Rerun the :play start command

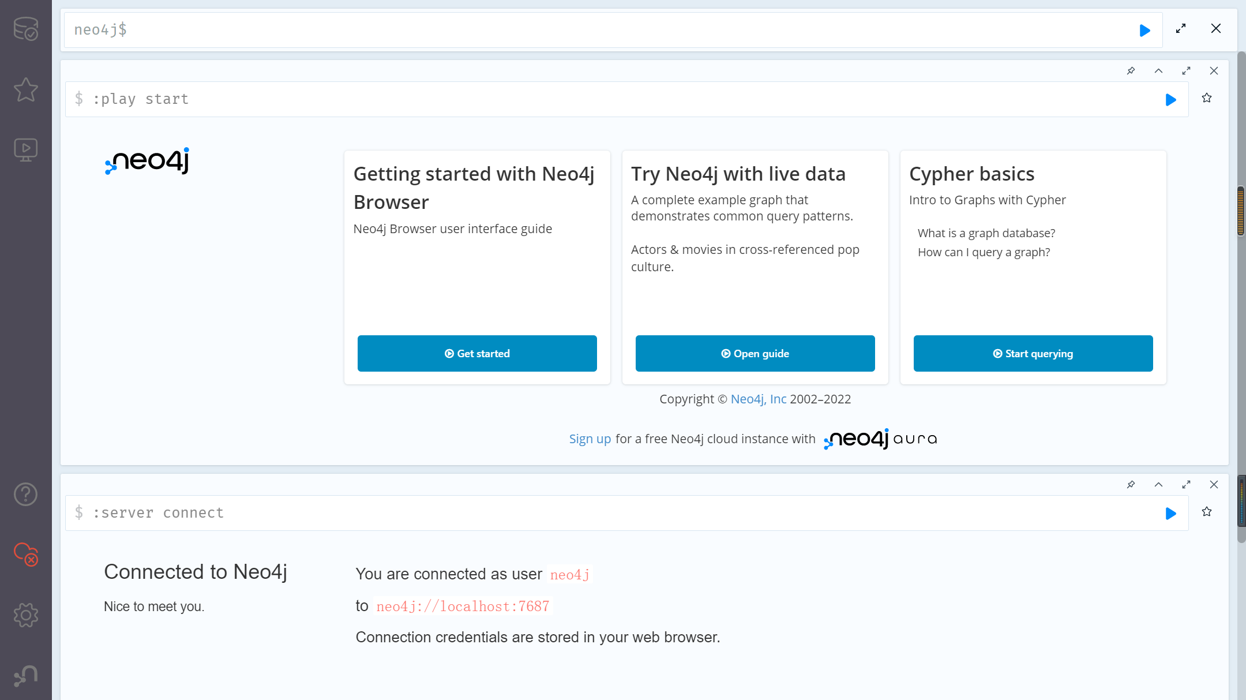pyautogui.click(x=1171, y=100)
